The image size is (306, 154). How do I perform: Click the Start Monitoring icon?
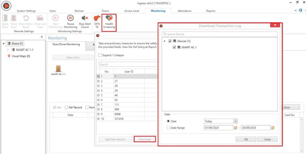pos(55,18)
